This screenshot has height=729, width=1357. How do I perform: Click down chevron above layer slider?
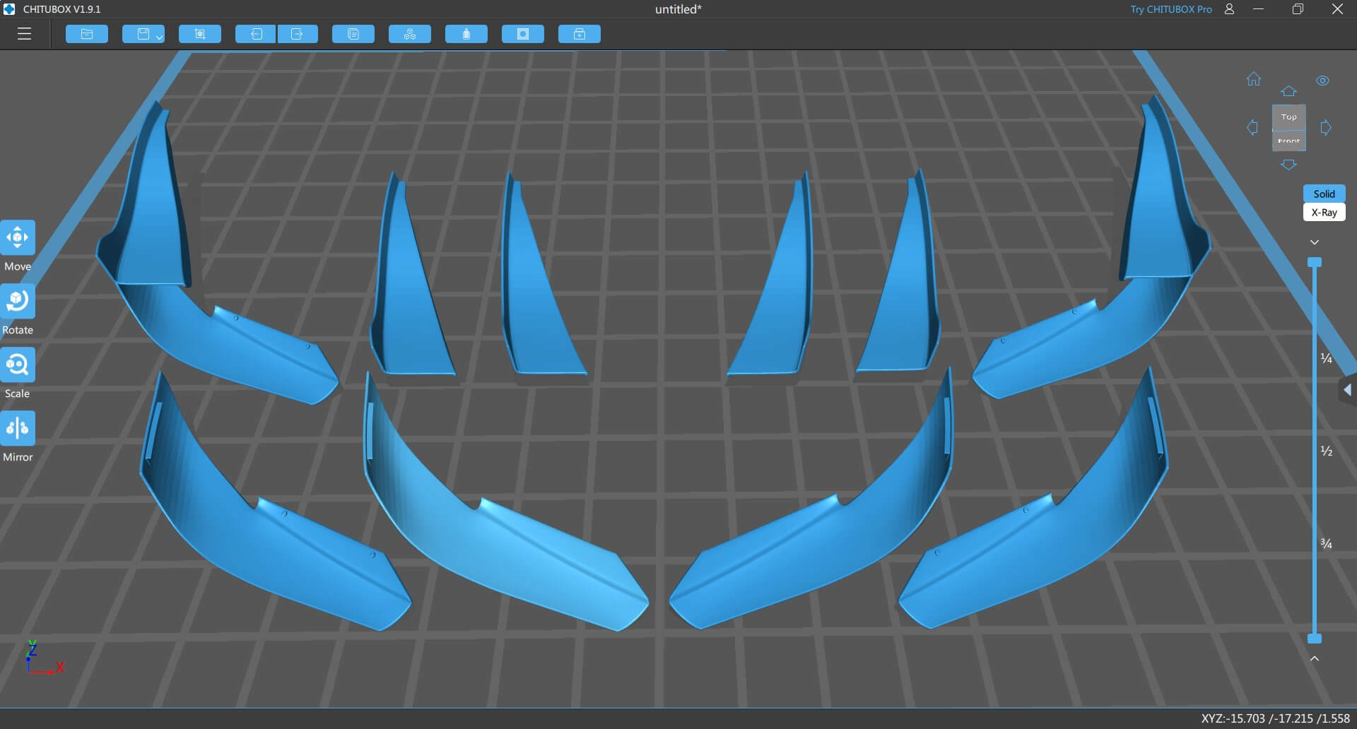click(x=1315, y=242)
